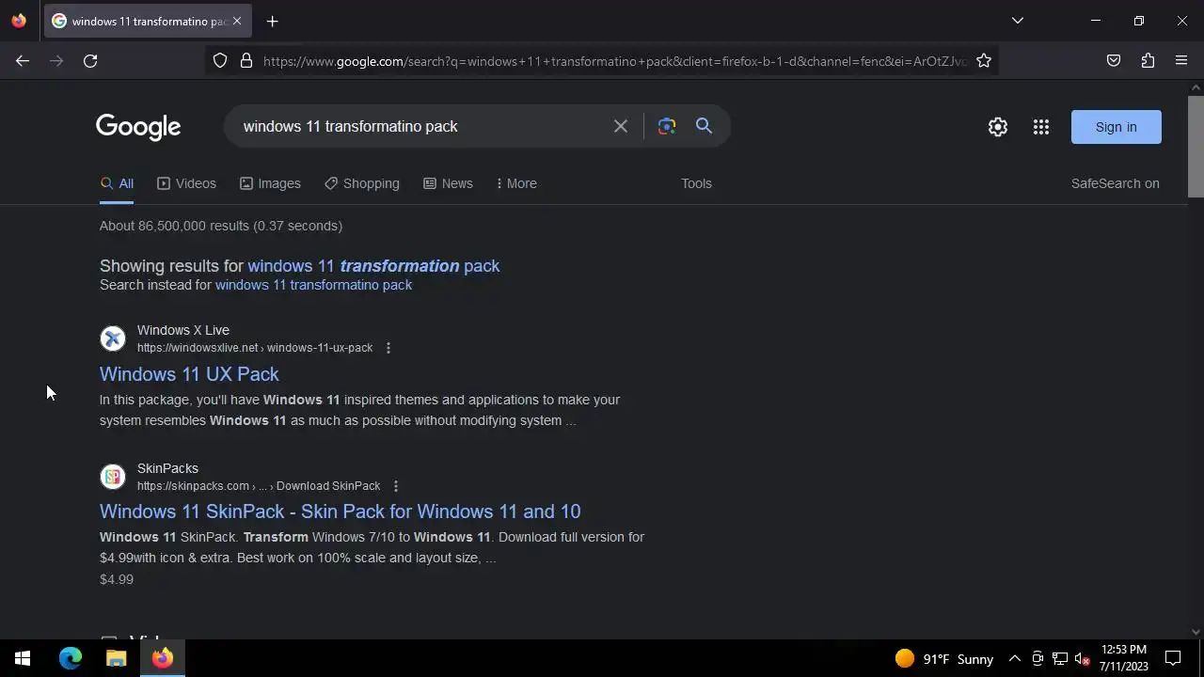Click the muted volume tray icon
Viewport: 1204px width, 677px height.
[1083, 659]
